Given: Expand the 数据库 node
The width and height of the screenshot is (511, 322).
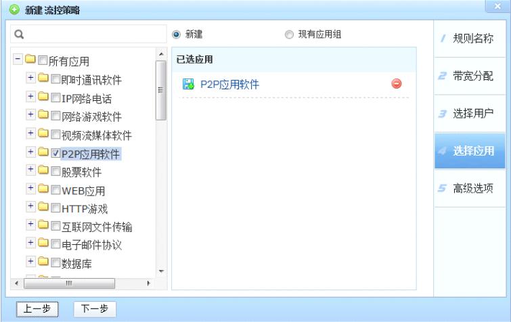Looking at the screenshot, I should point(30,261).
